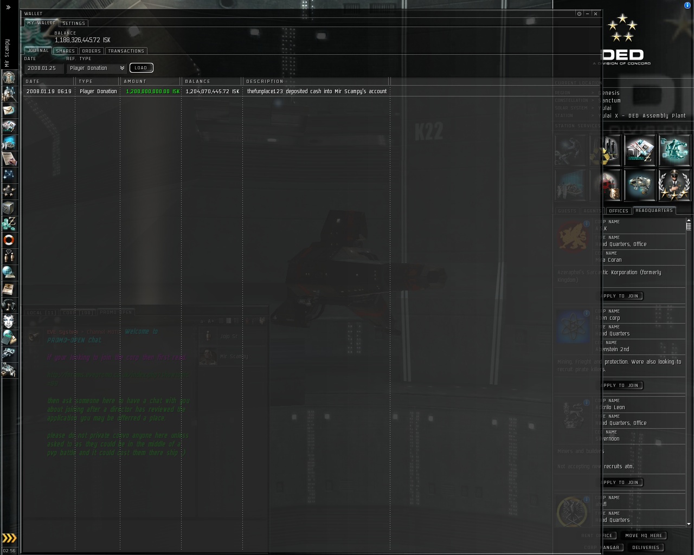Click the headquarters list scroll-up arrow
The image size is (694, 555).
click(x=689, y=220)
